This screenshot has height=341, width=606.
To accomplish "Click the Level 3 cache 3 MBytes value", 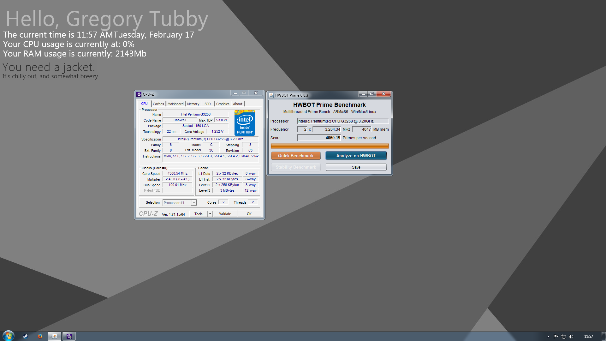I will 227,191.
